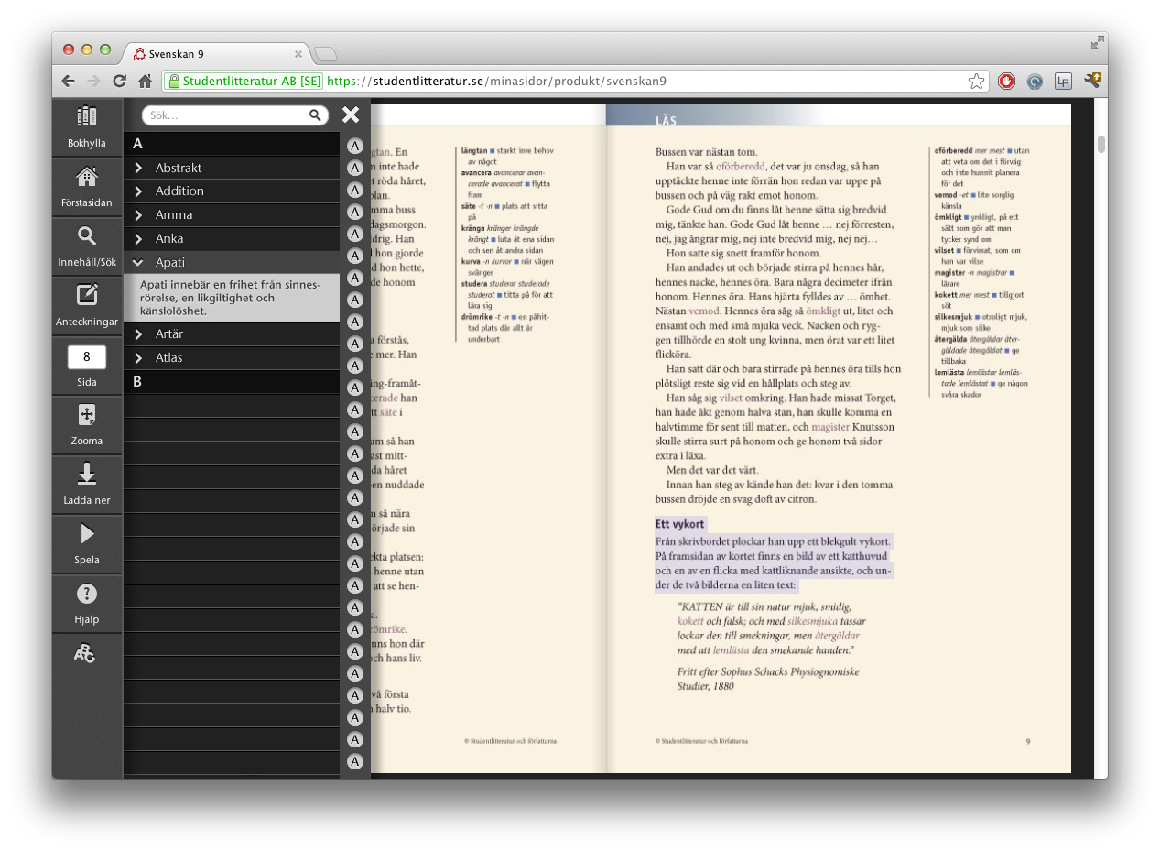Select the text size tool below Hjälp
Screen dimensions: 1160x851
(x=86, y=654)
